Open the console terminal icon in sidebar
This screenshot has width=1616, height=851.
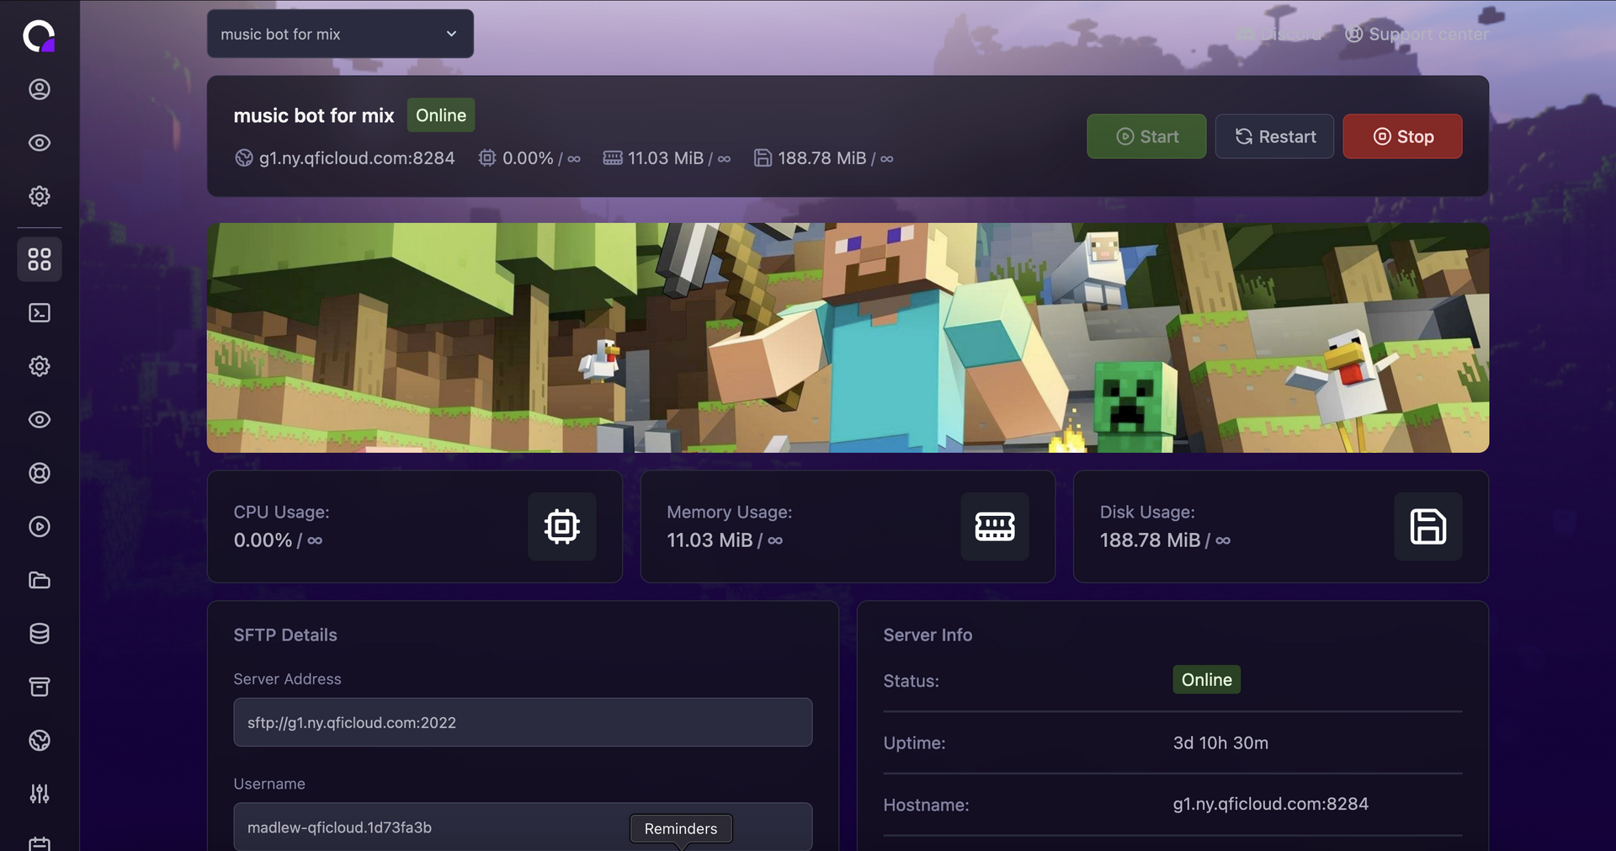pos(40,313)
